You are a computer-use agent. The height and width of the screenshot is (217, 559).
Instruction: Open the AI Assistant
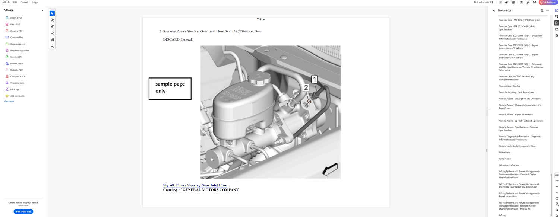(548, 2)
